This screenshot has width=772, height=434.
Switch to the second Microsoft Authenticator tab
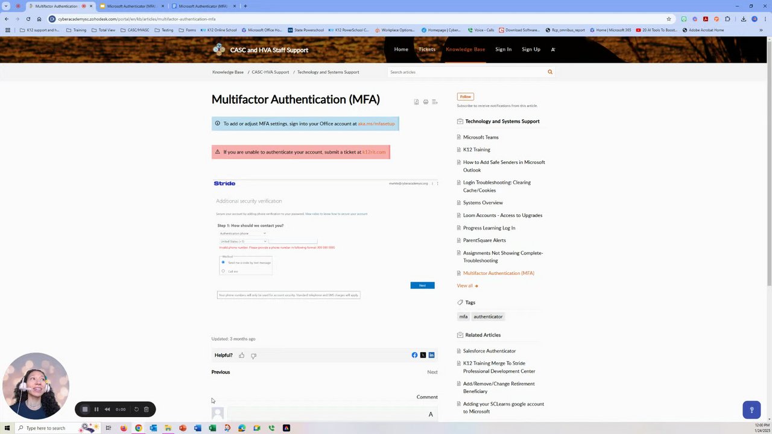coord(131,6)
